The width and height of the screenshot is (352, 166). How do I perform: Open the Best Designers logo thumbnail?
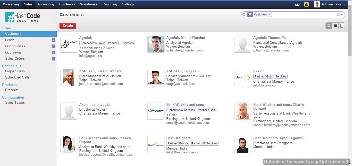[156, 144]
